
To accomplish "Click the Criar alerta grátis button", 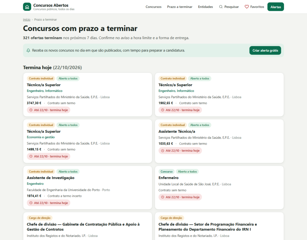I will (265, 50).
